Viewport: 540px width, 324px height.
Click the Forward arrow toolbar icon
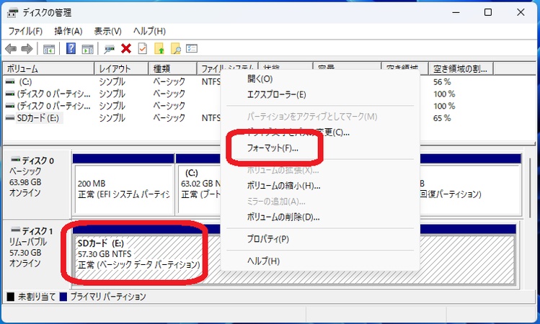point(27,49)
